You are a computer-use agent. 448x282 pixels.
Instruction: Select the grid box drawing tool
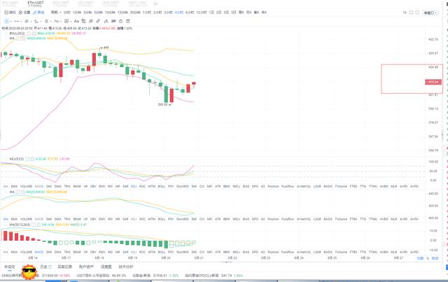[x=66, y=21]
